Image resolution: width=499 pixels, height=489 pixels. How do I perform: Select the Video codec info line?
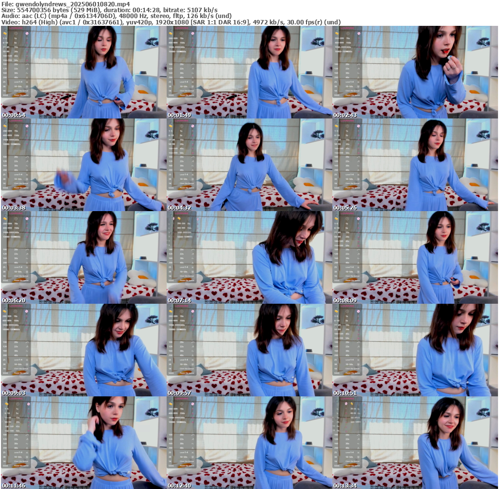pyautogui.click(x=171, y=22)
